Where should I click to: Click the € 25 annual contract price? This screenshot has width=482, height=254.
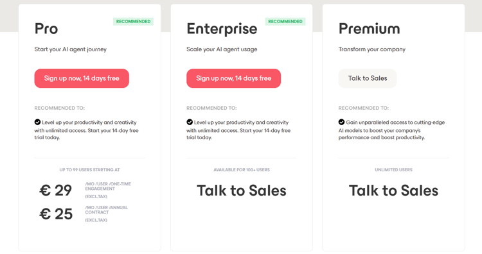coord(56,214)
